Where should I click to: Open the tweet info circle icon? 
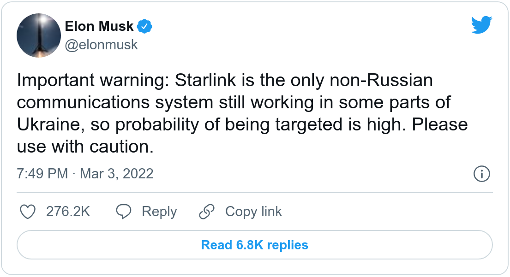tap(482, 174)
